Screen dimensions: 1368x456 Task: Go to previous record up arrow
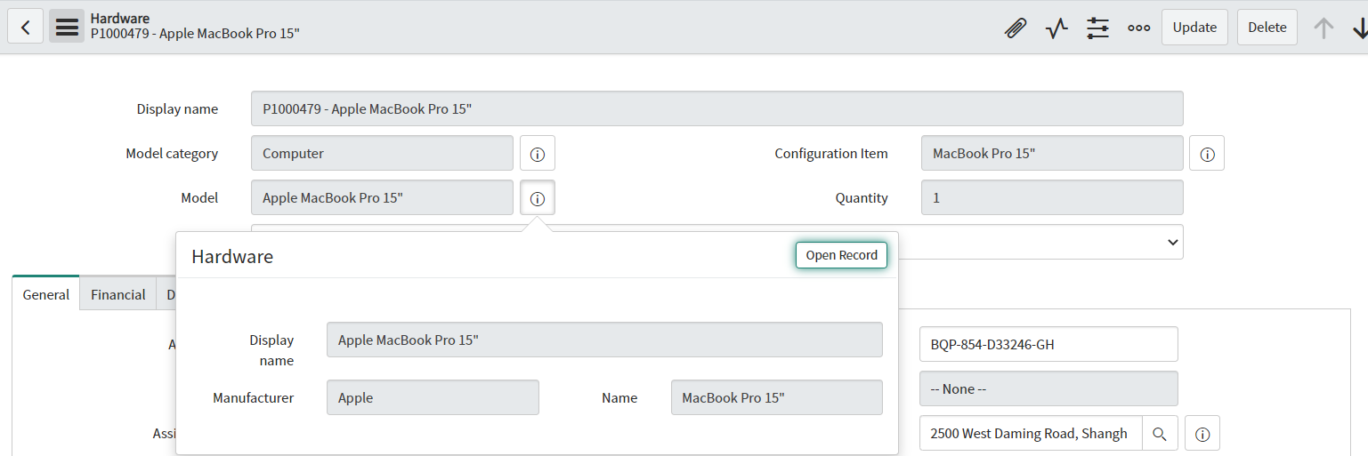click(1324, 28)
